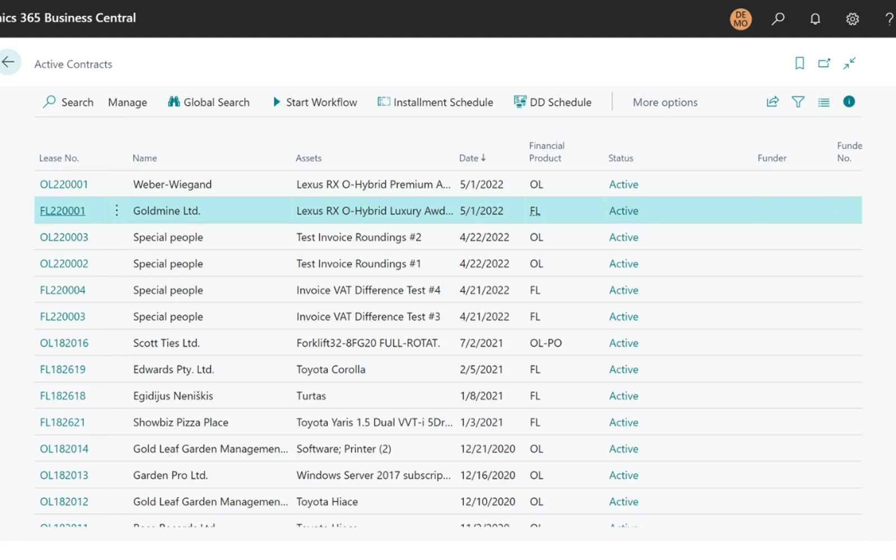Open lease FL182618
Viewport: 896px width, 560px height.
pyautogui.click(x=63, y=395)
